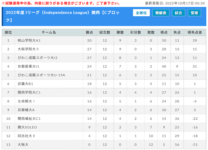Select team 大阪学院大 II row
Viewport: 208px width, 150px height.
coord(104,49)
